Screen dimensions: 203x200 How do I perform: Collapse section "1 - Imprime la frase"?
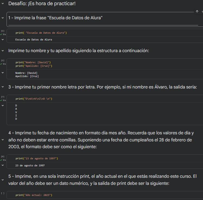3,18
